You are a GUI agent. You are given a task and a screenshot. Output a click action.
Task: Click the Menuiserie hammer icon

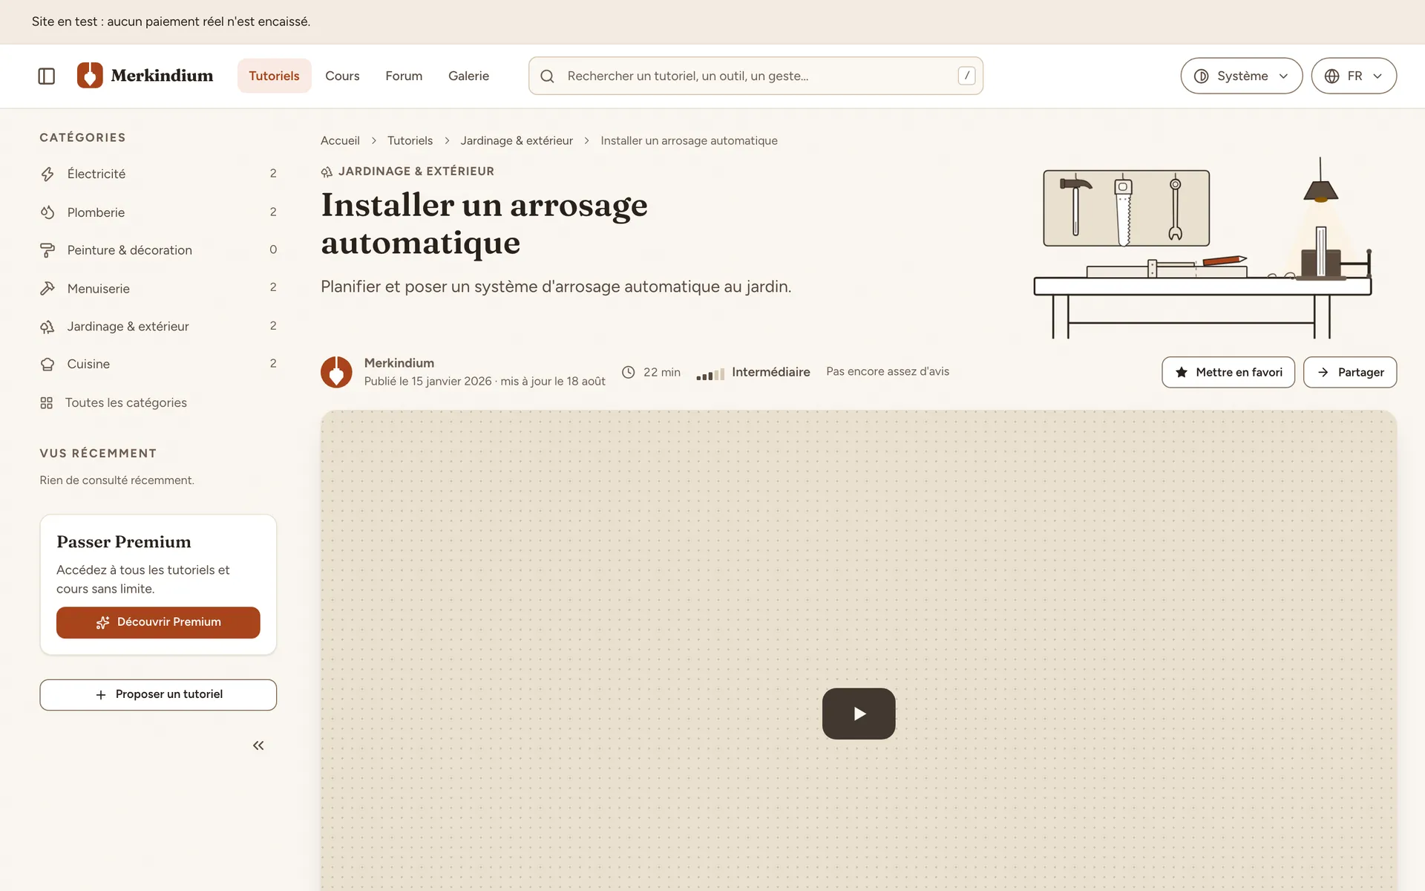click(x=47, y=288)
